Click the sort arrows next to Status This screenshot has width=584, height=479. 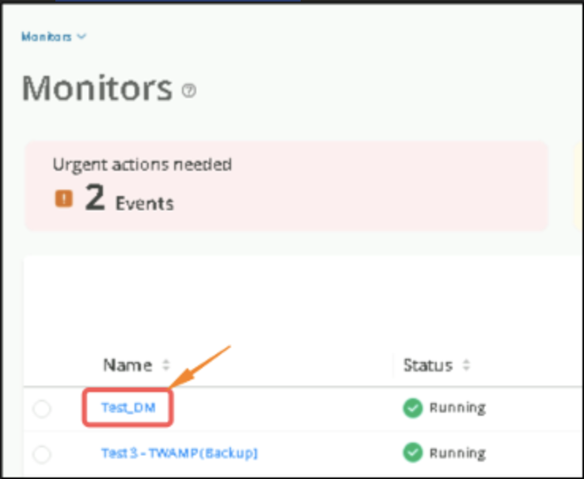point(466,365)
